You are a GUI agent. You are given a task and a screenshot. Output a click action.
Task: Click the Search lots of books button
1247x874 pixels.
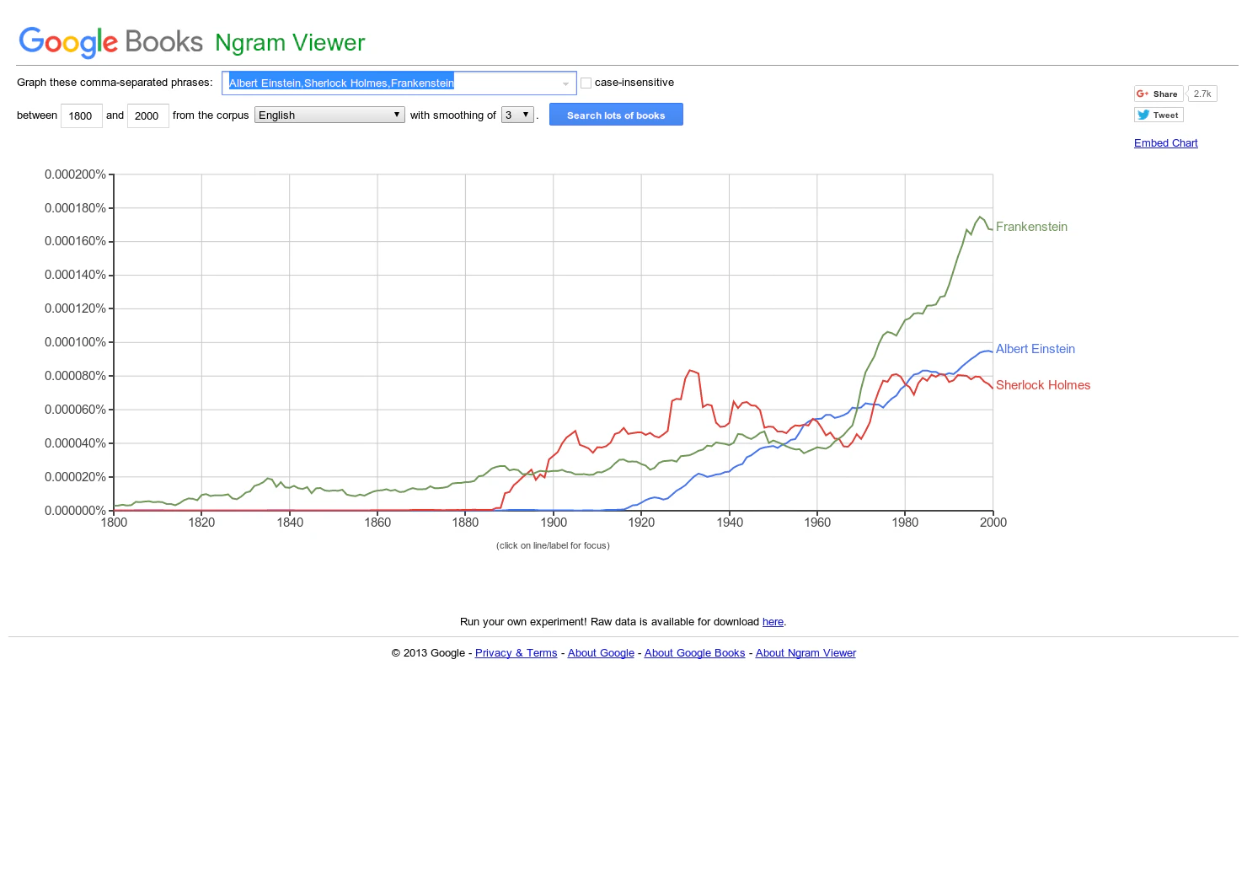(x=616, y=115)
